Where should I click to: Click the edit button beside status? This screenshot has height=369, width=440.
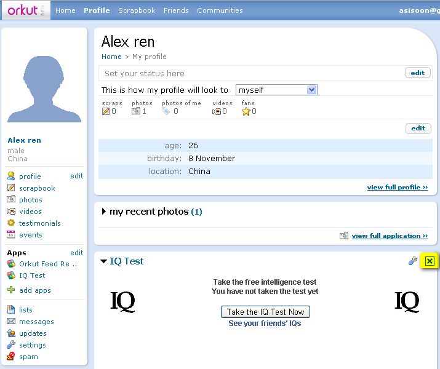click(x=418, y=73)
